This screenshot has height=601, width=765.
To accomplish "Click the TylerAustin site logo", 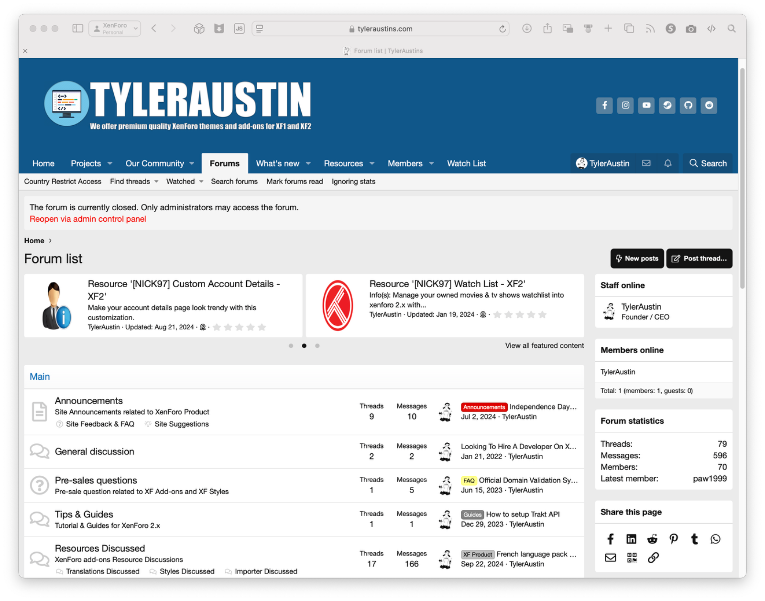I will [x=178, y=105].
